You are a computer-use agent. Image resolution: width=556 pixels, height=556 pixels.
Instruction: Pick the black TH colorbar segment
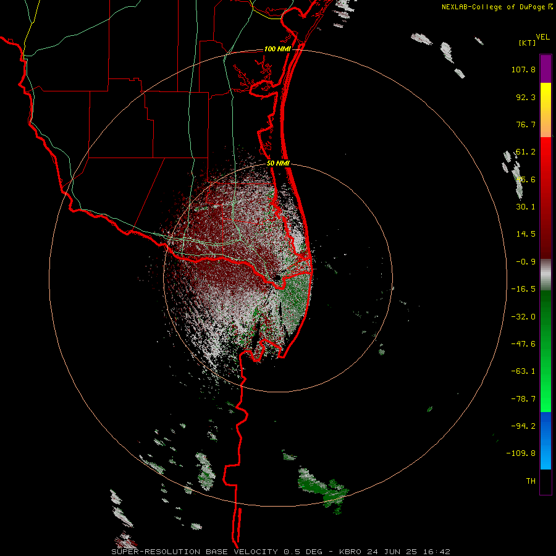(545, 481)
